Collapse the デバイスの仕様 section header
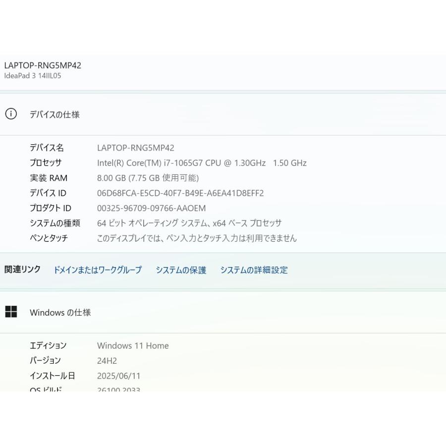This screenshot has height=446, width=446. point(223,114)
